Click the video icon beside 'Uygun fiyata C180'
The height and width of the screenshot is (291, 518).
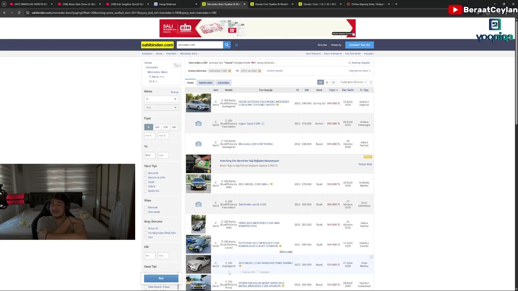(263, 124)
